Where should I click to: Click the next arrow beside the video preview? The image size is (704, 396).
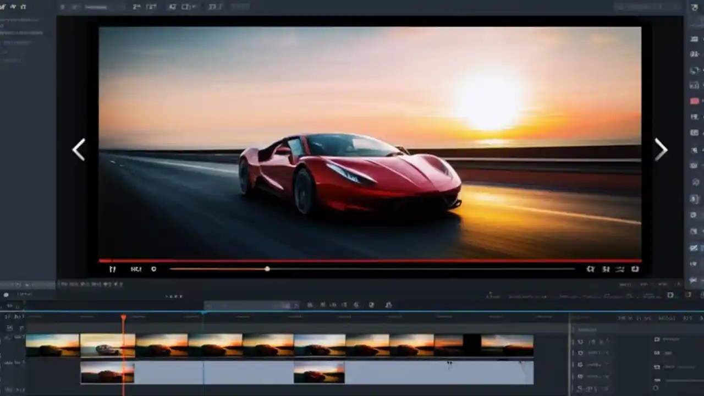pyautogui.click(x=662, y=150)
